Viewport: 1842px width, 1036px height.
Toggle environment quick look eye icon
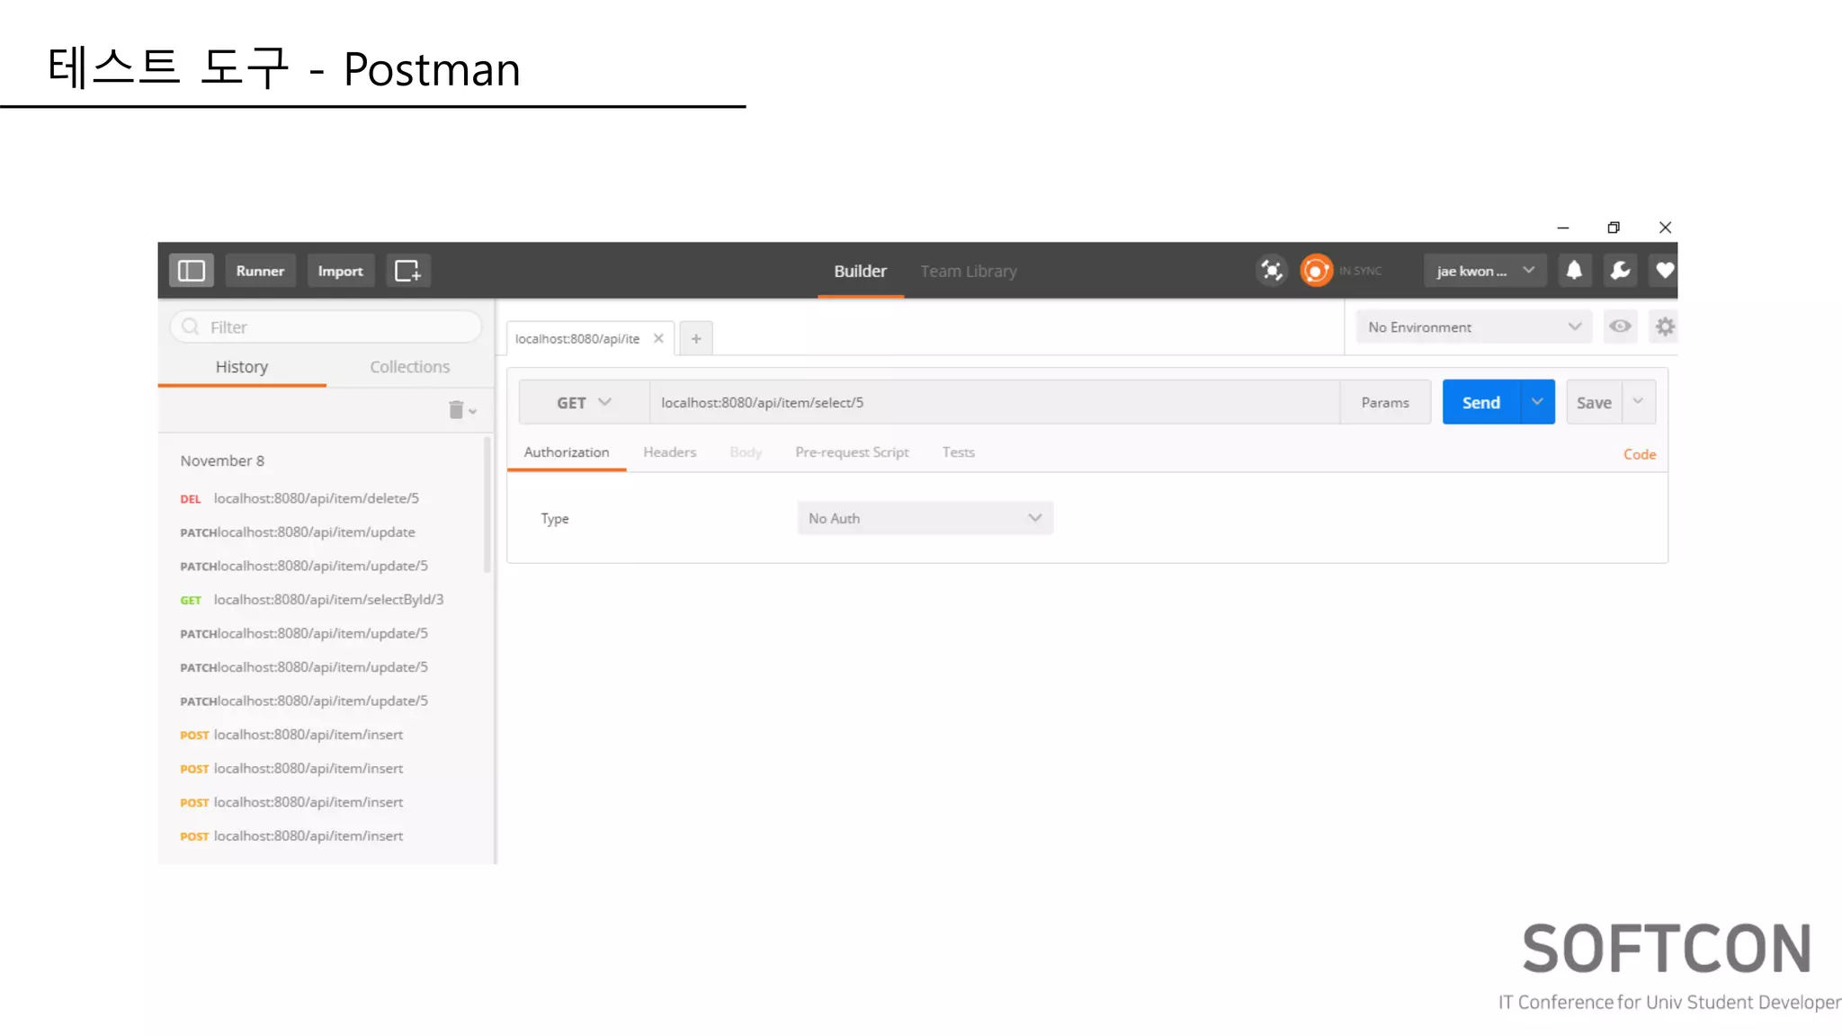(1620, 326)
